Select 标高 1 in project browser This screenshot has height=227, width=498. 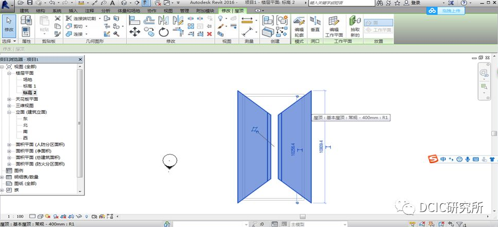30,86
